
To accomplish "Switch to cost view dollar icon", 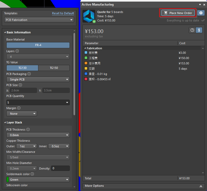I will point(199,30).
